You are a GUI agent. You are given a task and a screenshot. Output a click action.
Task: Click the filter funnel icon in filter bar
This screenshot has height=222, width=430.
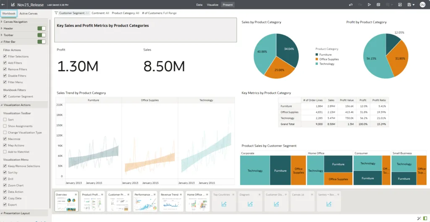pyautogui.click(x=56, y=13)
